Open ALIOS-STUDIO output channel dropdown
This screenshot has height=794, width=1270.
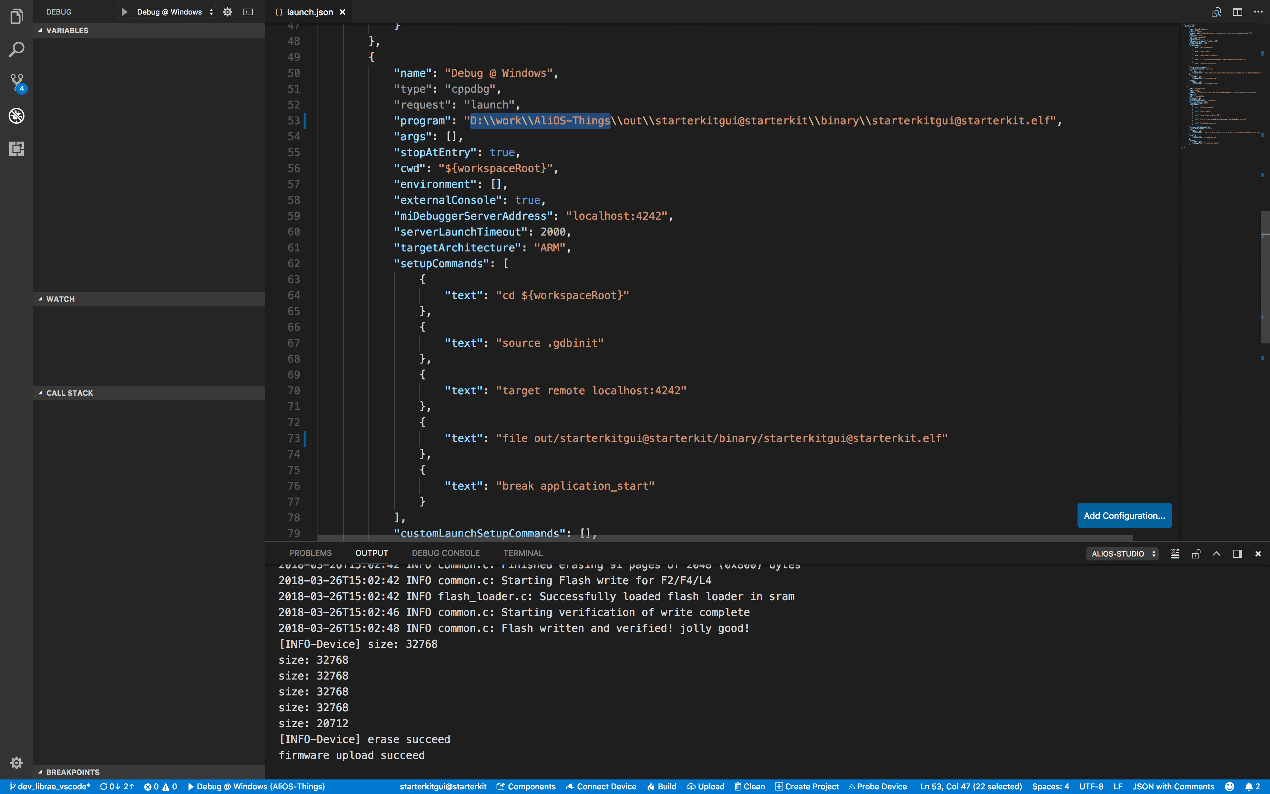pos(1122,553)
